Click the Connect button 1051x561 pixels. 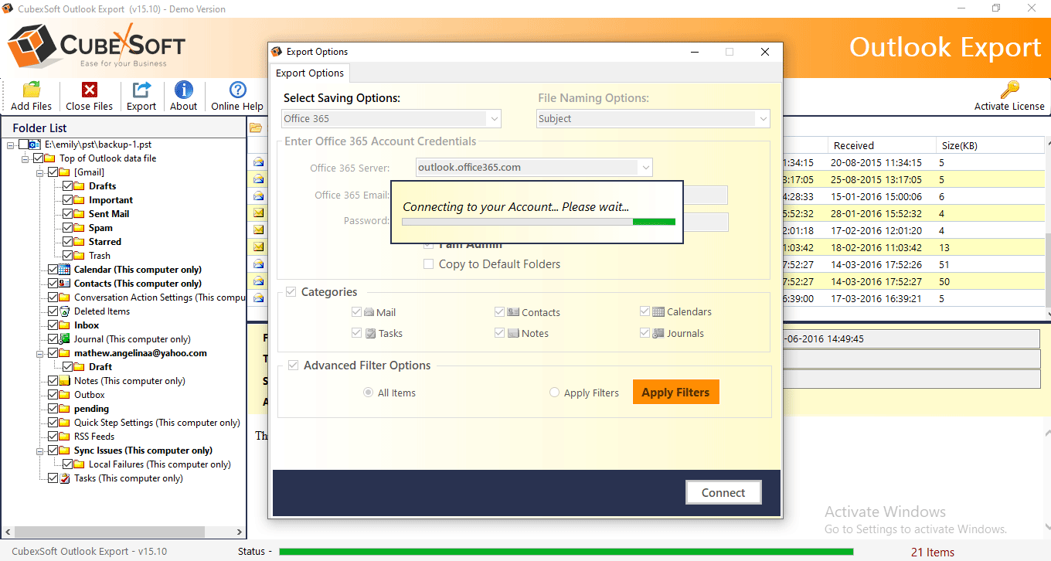click(723, 492)
